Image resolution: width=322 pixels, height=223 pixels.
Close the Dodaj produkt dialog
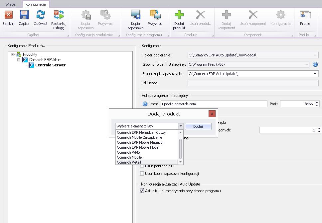212,113
